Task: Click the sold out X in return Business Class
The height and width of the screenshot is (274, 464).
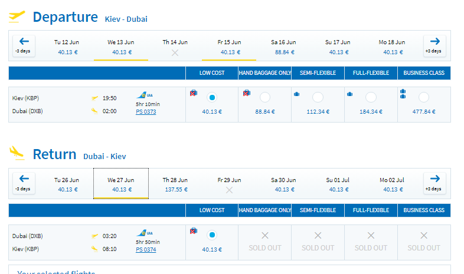Action: coord(424,235)
